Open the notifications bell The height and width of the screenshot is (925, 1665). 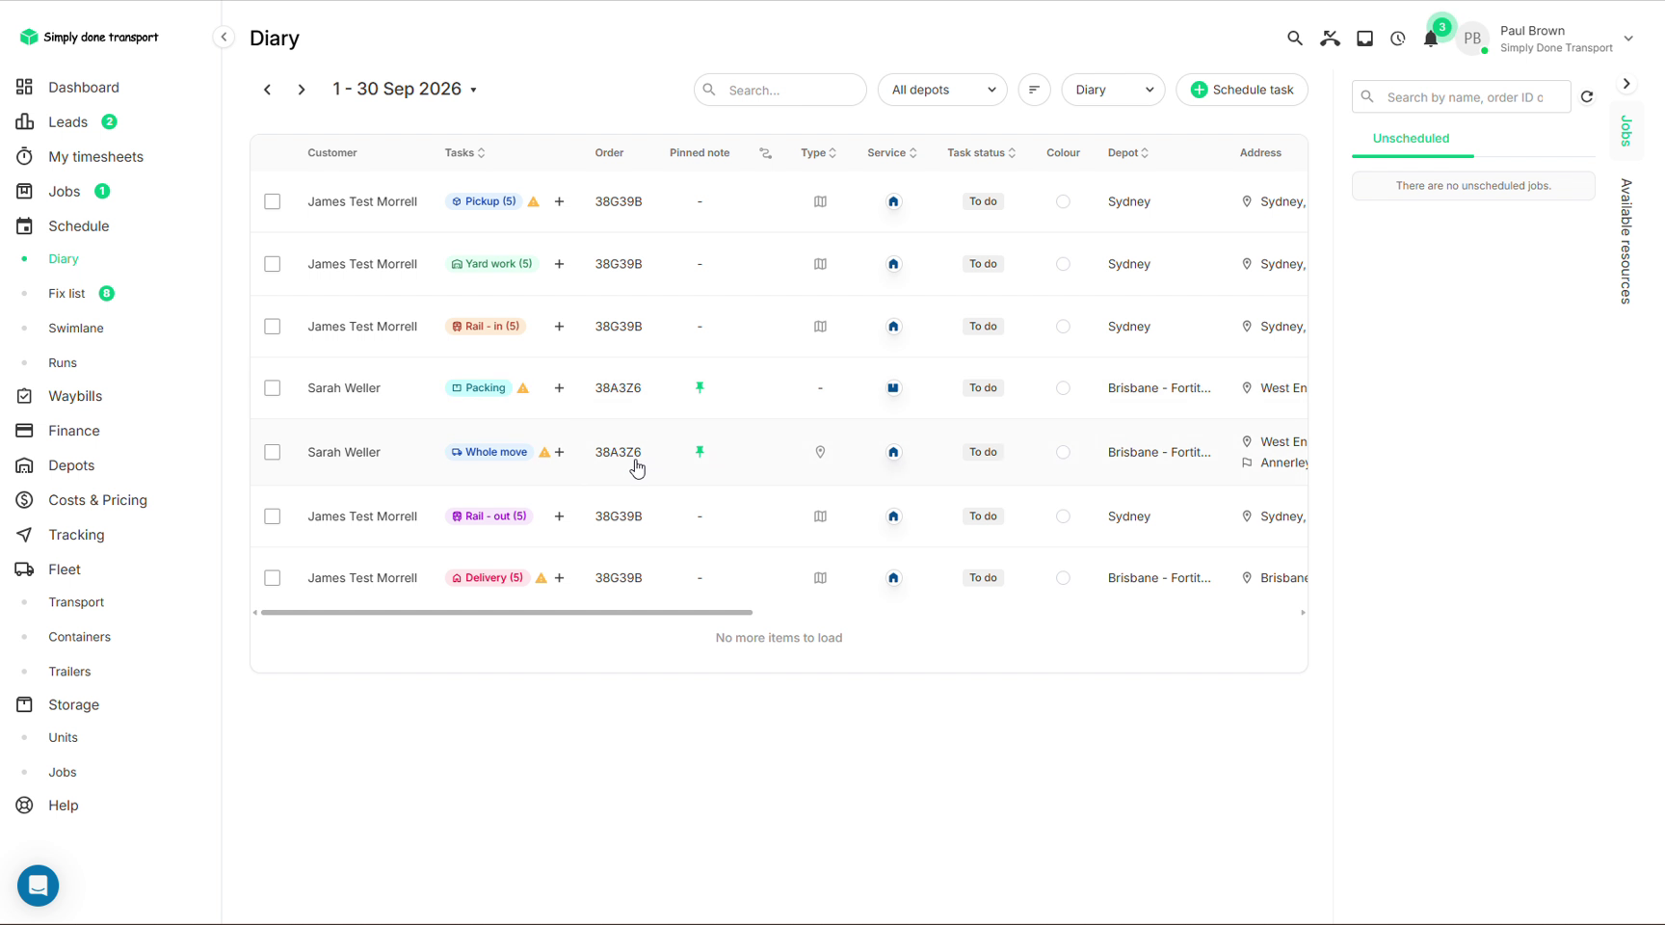tap(1431, 39)
